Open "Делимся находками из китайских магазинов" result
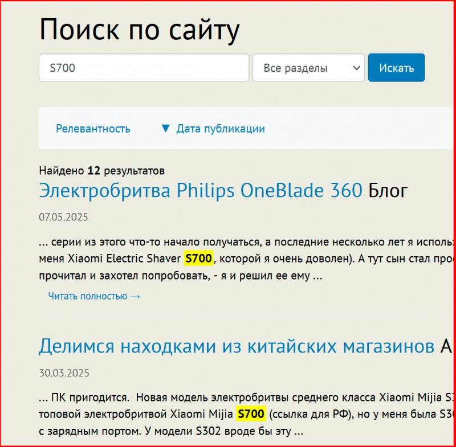Screen dimensions: 456x447 [236, 346]
